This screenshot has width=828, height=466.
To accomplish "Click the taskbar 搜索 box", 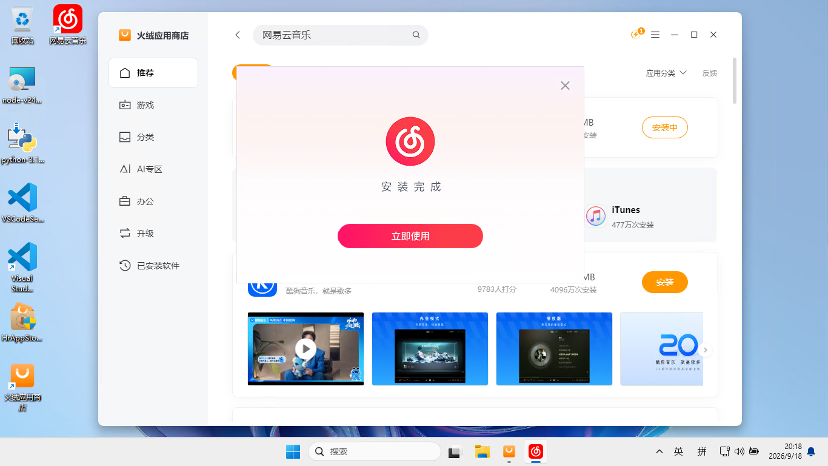I will click(374, 451).
